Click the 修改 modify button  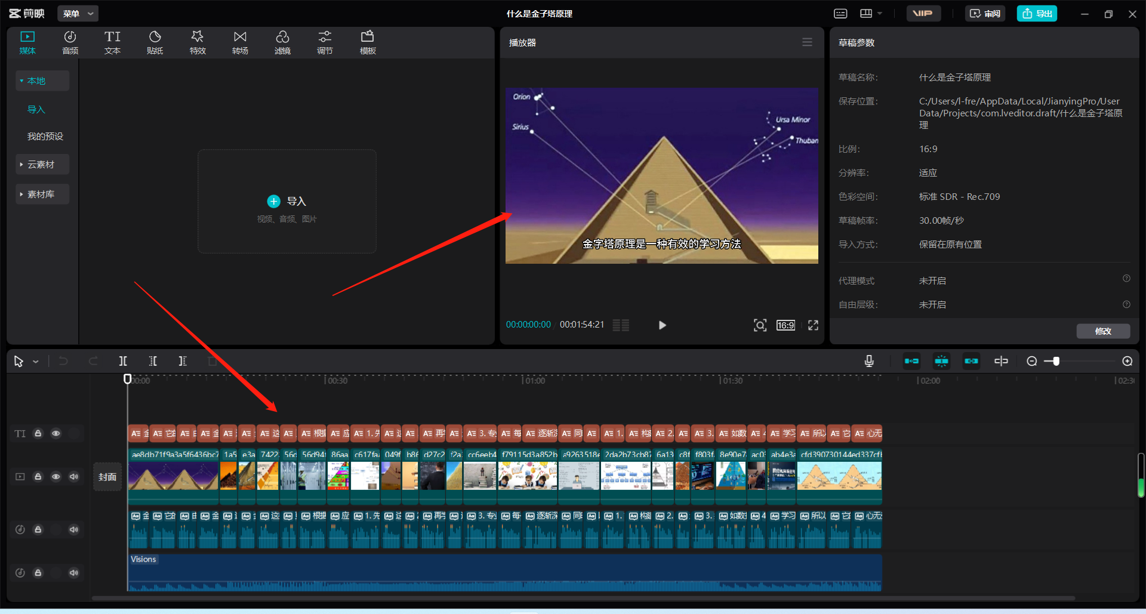coord(1103,331)
